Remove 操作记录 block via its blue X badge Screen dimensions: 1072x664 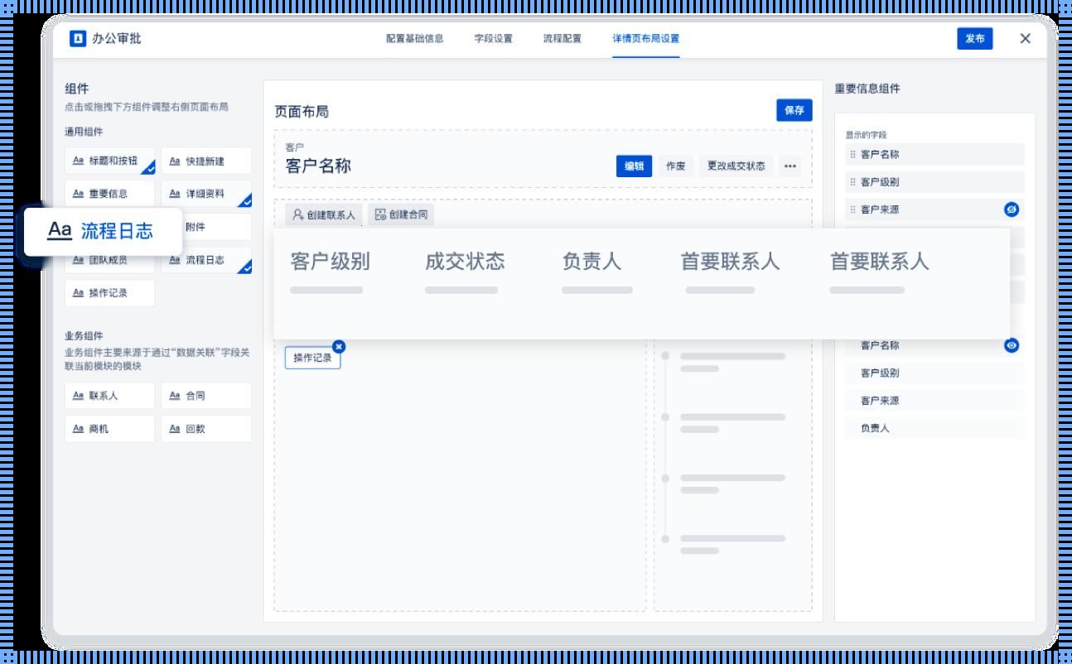[339, 346]
